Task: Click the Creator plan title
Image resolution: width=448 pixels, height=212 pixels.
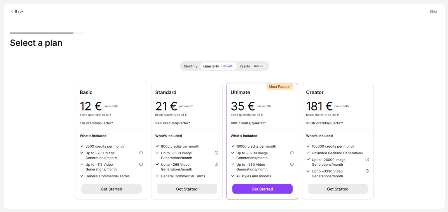Action: click(315, 92)
